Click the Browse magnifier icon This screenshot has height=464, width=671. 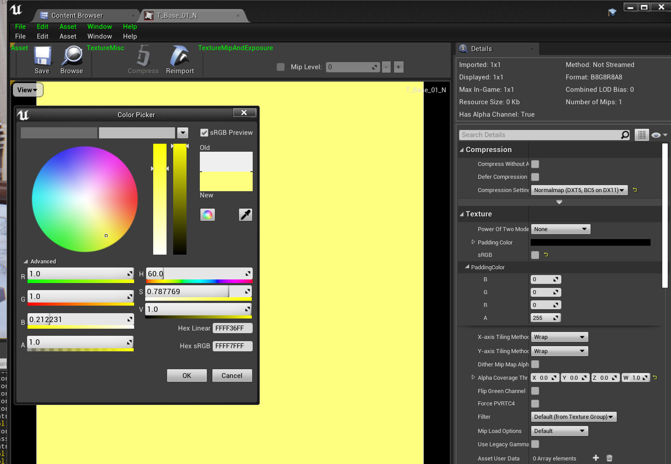[72, 56]
